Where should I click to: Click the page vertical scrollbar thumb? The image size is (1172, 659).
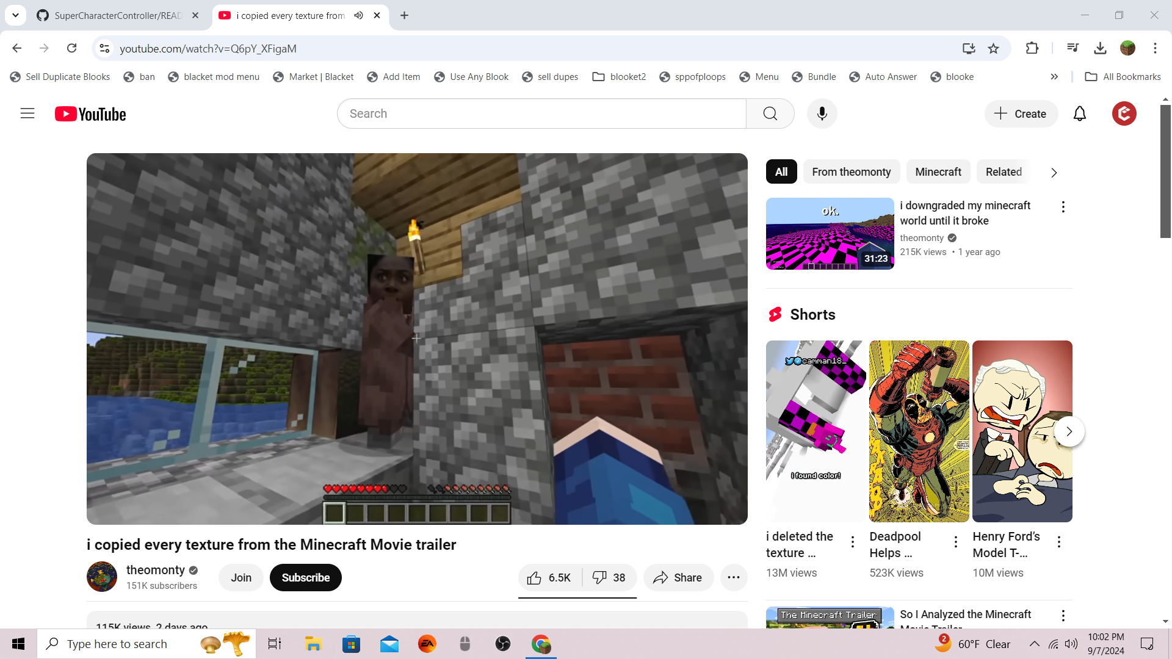pyautogui.click(x=1165, y=171)
